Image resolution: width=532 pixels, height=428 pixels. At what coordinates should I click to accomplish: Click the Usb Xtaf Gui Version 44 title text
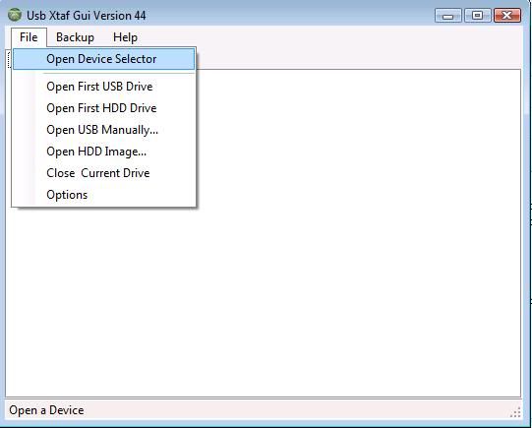[x=87, y=16]
